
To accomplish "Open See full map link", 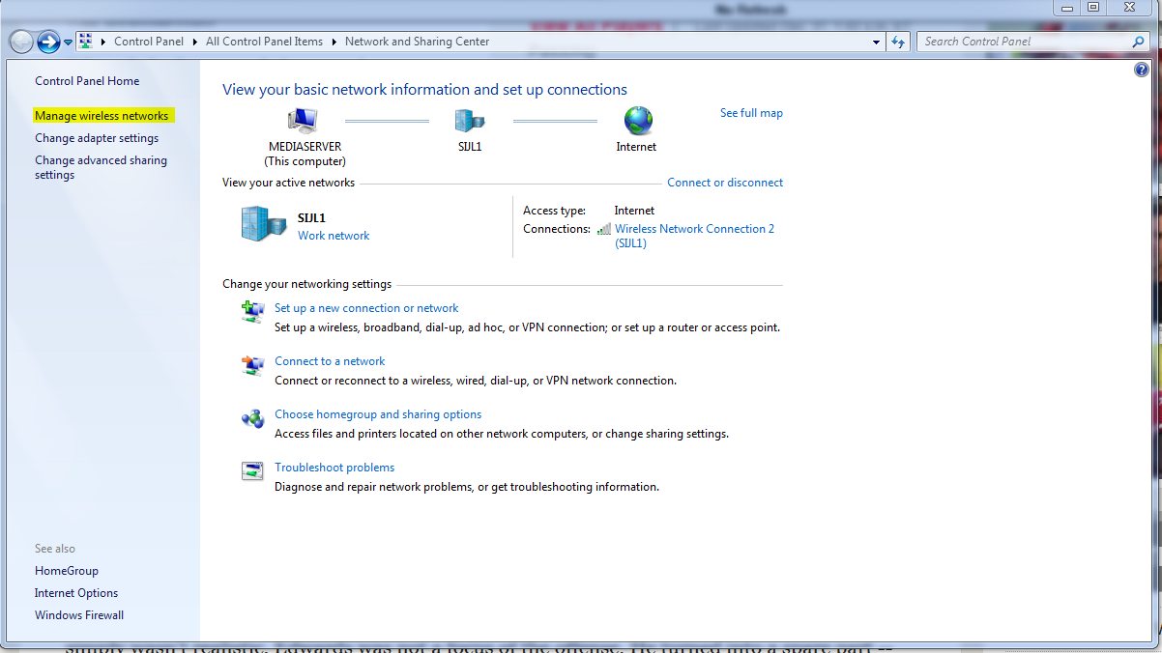I will coord(751,113).
